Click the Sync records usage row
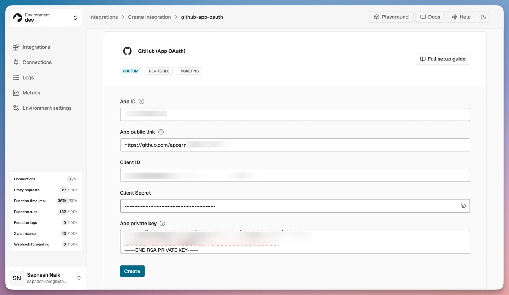Screen dimensions: 509x295 [x=46, y=233]
